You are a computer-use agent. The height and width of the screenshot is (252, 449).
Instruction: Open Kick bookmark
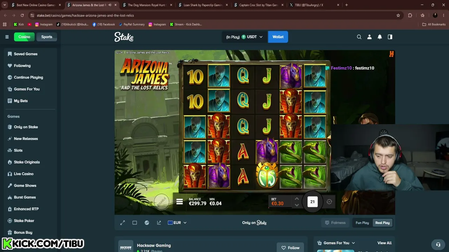(19, 24)
